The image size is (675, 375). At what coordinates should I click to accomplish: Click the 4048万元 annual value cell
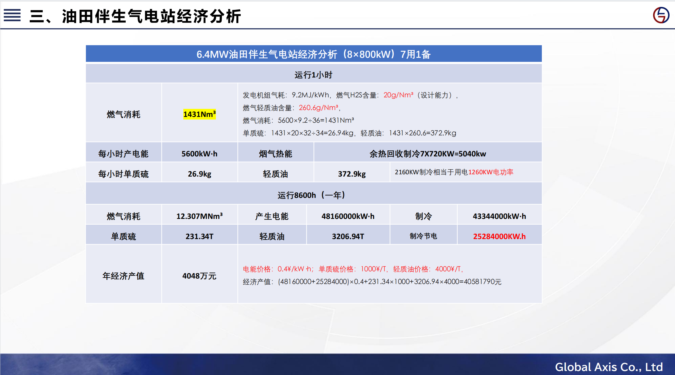click(199, 276)
